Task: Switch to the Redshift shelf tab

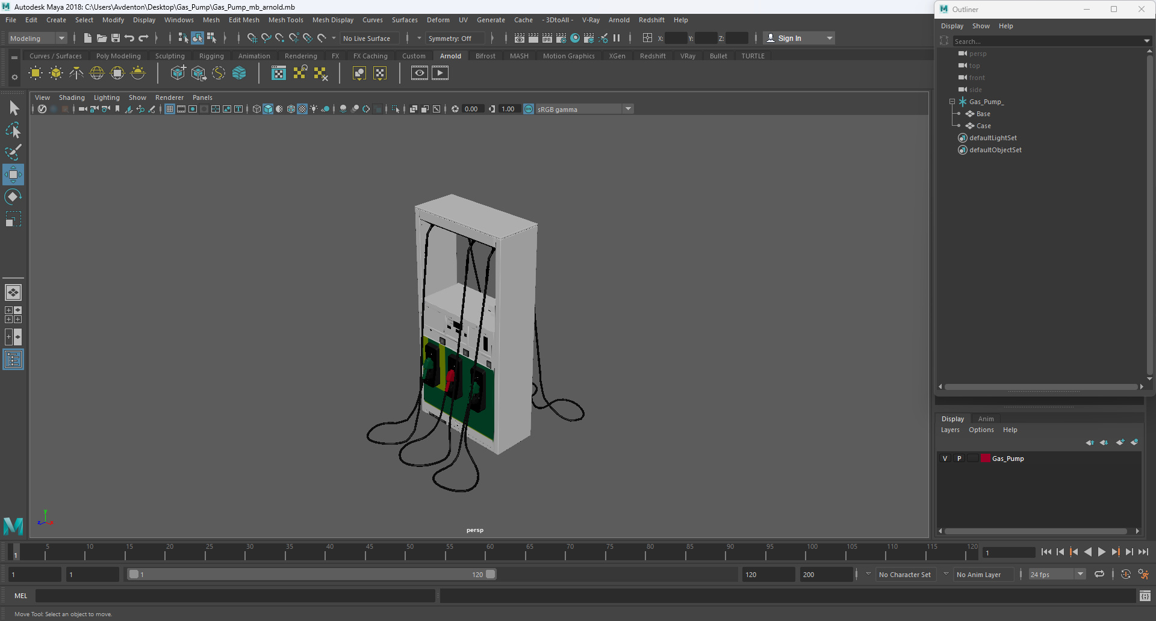Action: pos(653,56)
